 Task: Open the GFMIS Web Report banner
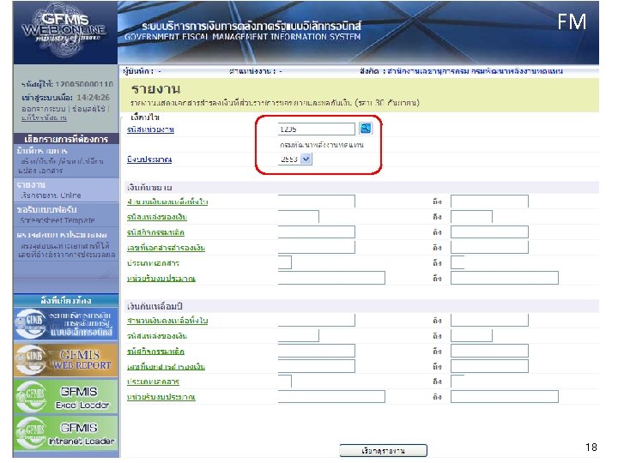click(x=66, y=360)
